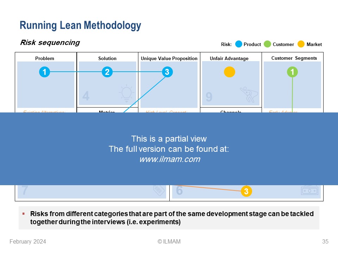Image resolution: width=338 pixels, height=253 pixels.
Task: Click the Running Lean Methodology title
Action: 80,25
